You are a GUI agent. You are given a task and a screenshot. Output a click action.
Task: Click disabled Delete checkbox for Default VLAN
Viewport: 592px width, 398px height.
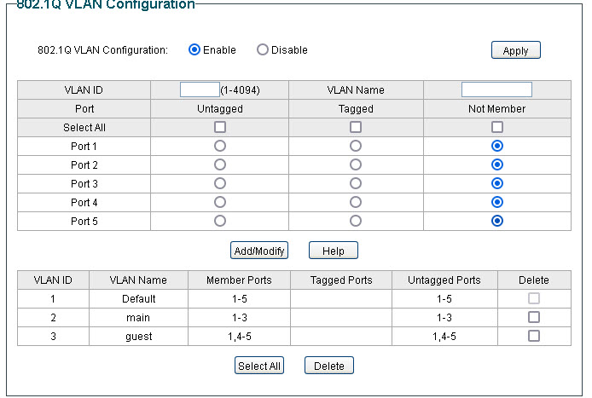533,298
